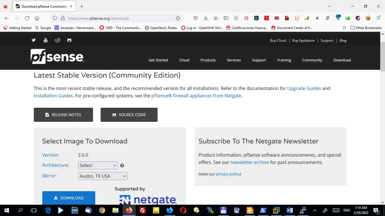Open Getting Started bookmark
Viewport: 385px width, 216px height.
tap(17, 28)
